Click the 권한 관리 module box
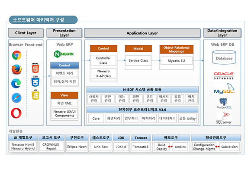The image size is (251, 169). point(108,99)
